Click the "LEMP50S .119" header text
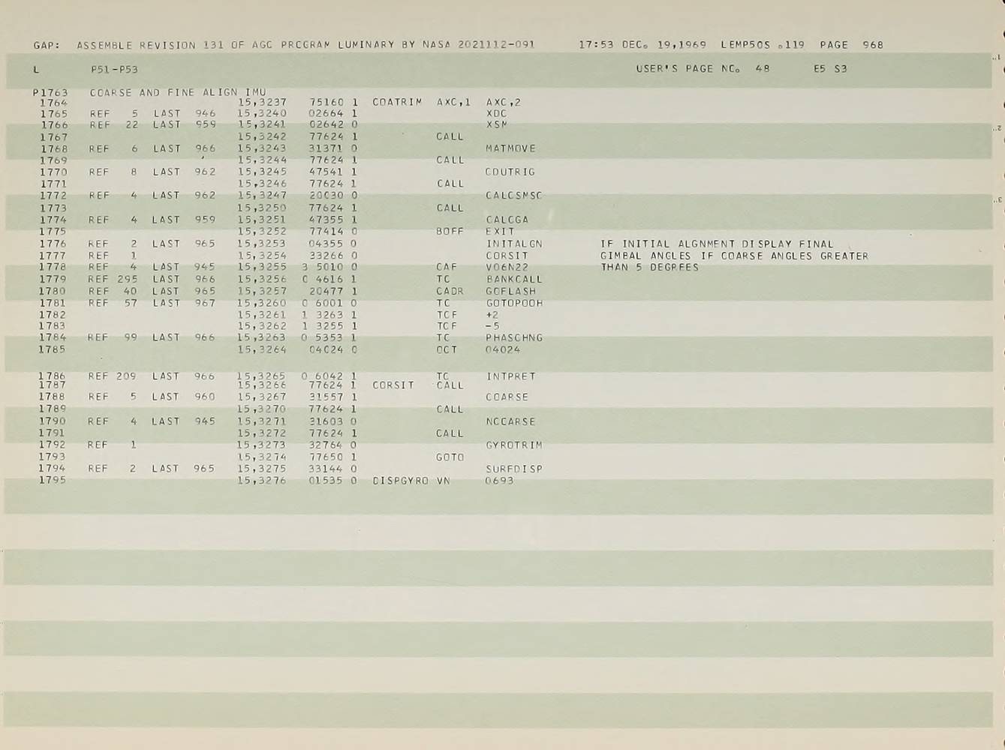The image size is (1005, 750). click(763, 45)
